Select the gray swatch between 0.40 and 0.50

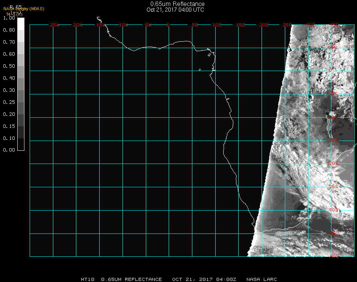click(x=21, y=72)
